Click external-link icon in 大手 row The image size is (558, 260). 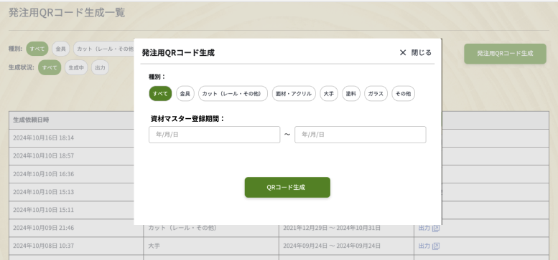[436, 246]
